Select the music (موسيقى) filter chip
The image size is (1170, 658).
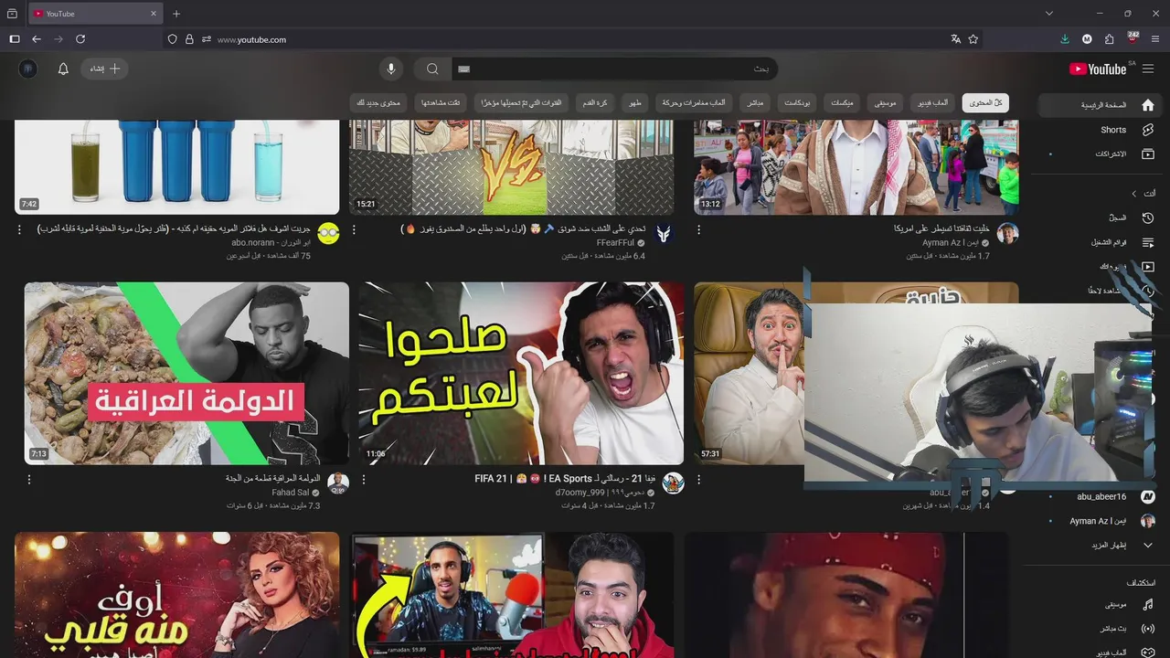(x=886, y=103)
